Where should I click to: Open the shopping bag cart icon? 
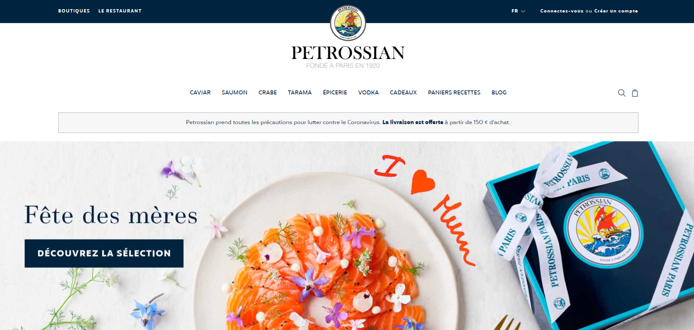coord(635,93)
